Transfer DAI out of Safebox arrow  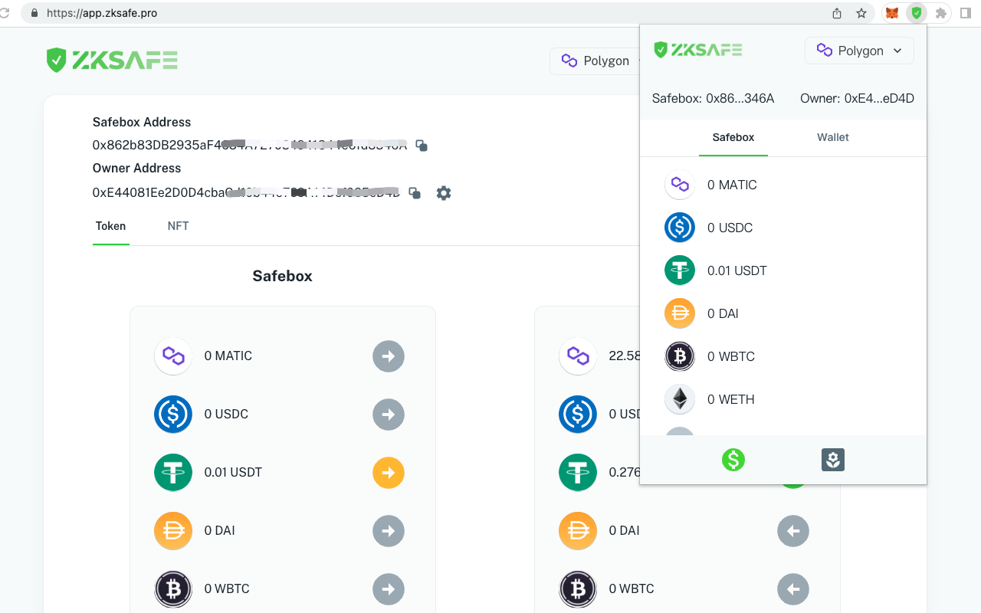389,531
